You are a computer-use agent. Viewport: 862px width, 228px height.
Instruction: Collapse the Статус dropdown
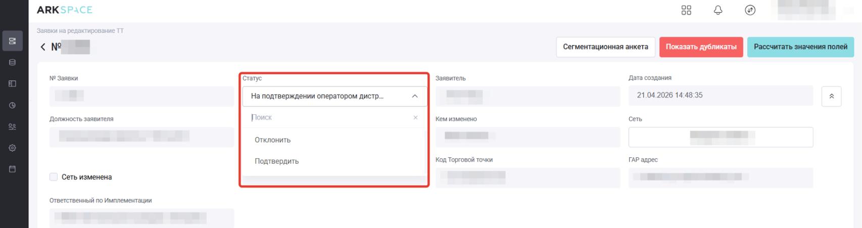pos(415,96)
